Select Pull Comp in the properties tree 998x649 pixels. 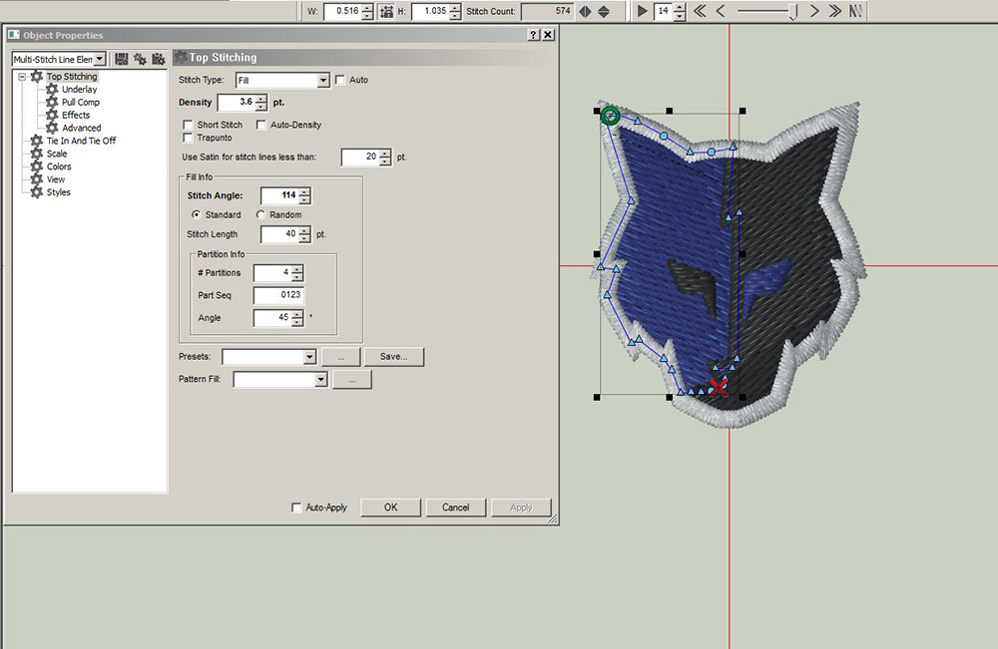pos(81,102)
